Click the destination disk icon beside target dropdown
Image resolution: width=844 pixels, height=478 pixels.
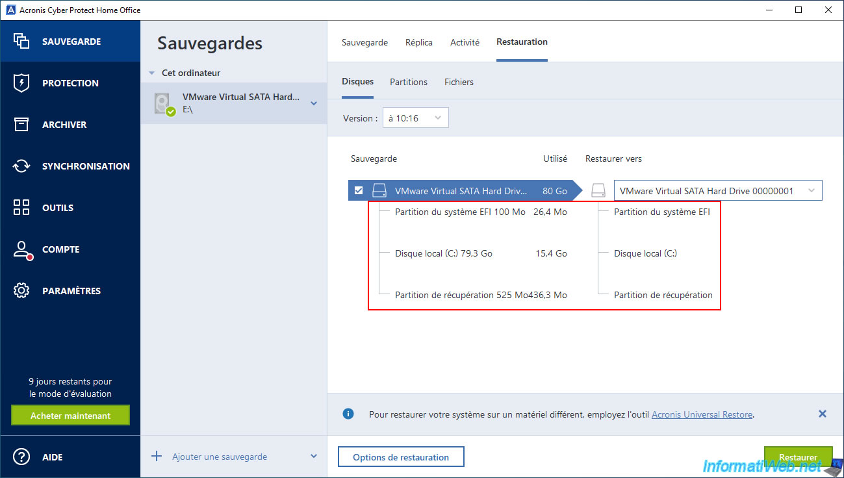tap(598, 191)
